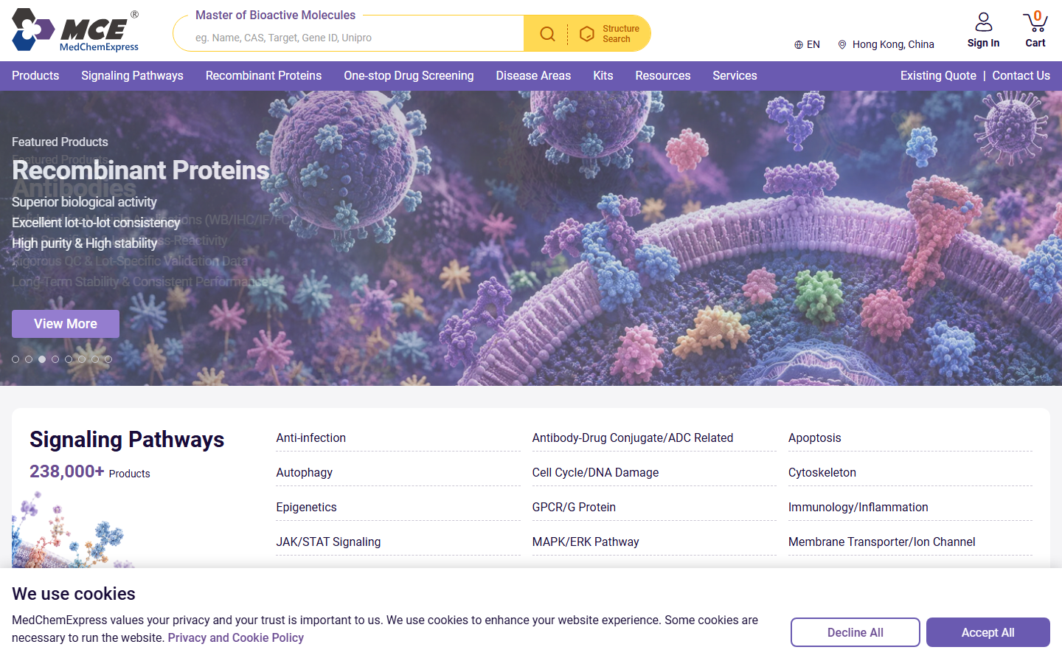Open the Disease Areas menu
Screen dimensions: 1062x664
pos(533,76)
